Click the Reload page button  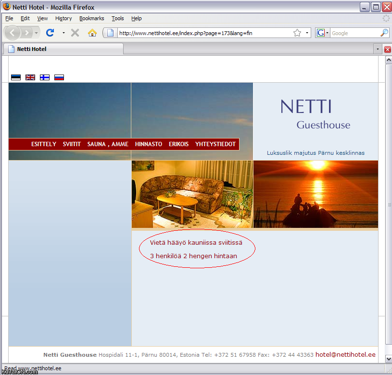[50, 33]
